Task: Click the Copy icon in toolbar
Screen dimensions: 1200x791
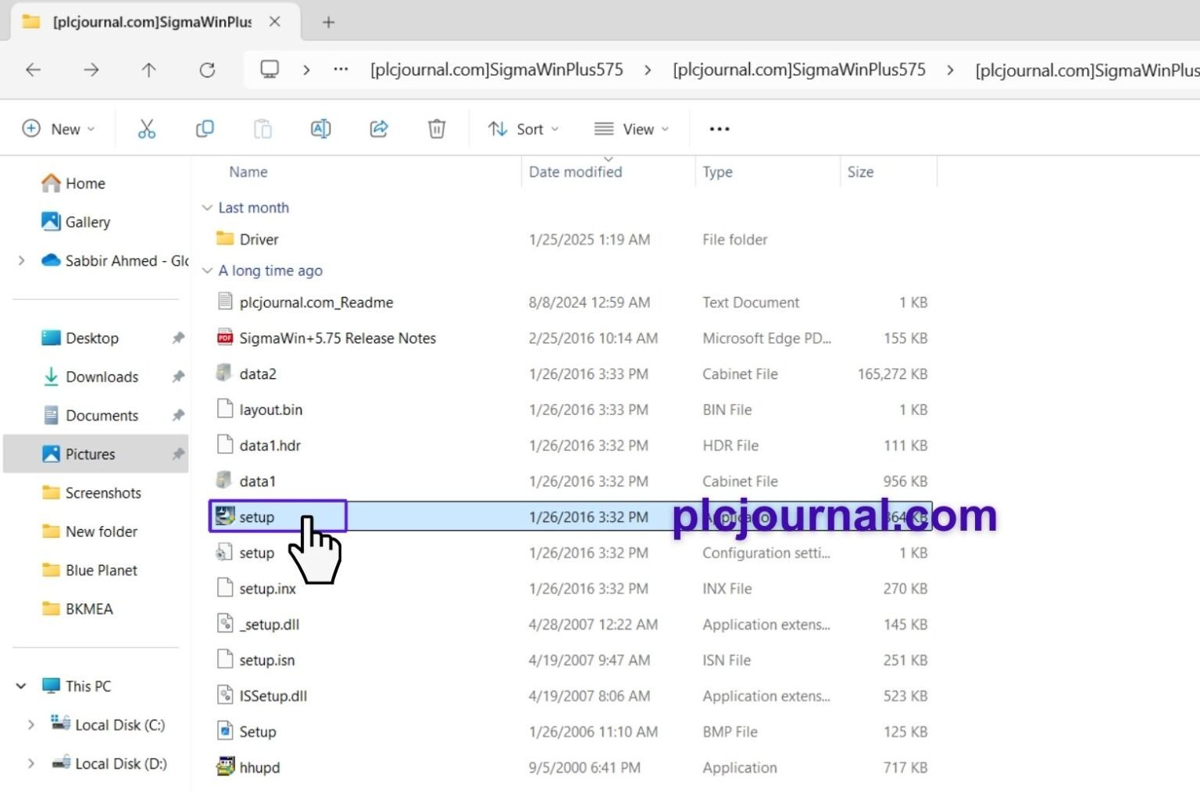Action: coord(205,129)
